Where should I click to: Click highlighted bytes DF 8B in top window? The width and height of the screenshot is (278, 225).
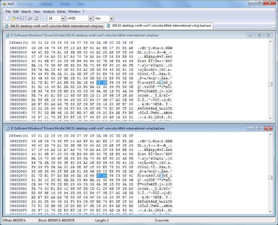102,83
